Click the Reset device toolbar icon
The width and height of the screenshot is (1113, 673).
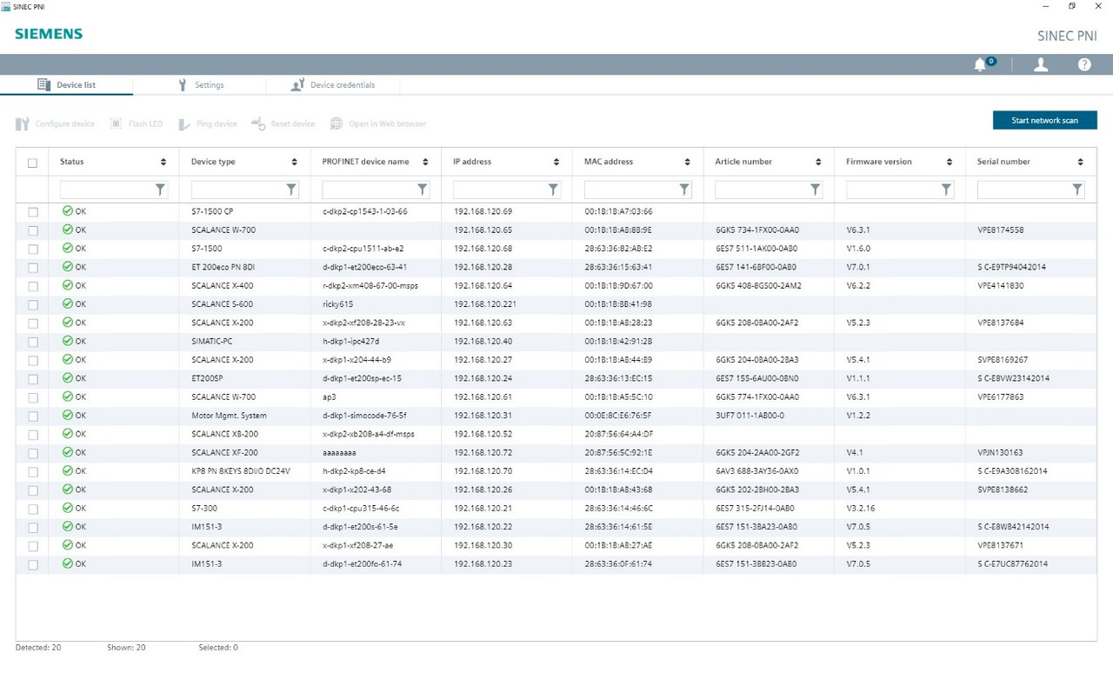click(x=258, y=123)
